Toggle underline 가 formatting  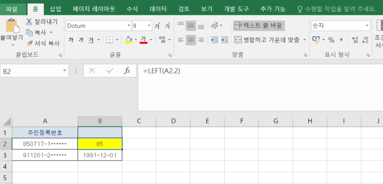click(91, 40)
